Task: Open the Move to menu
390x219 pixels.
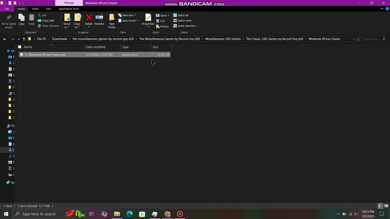Action: pyautogui.click(x=67, y=21)
